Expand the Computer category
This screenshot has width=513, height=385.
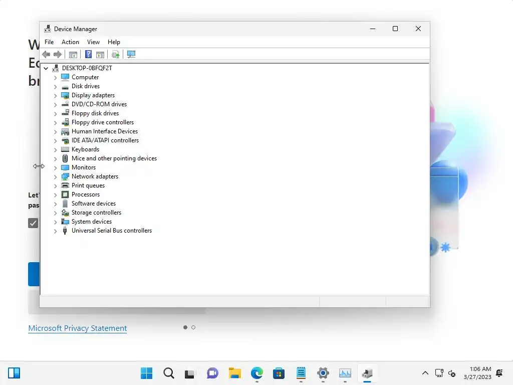click(x=55, y=78)
